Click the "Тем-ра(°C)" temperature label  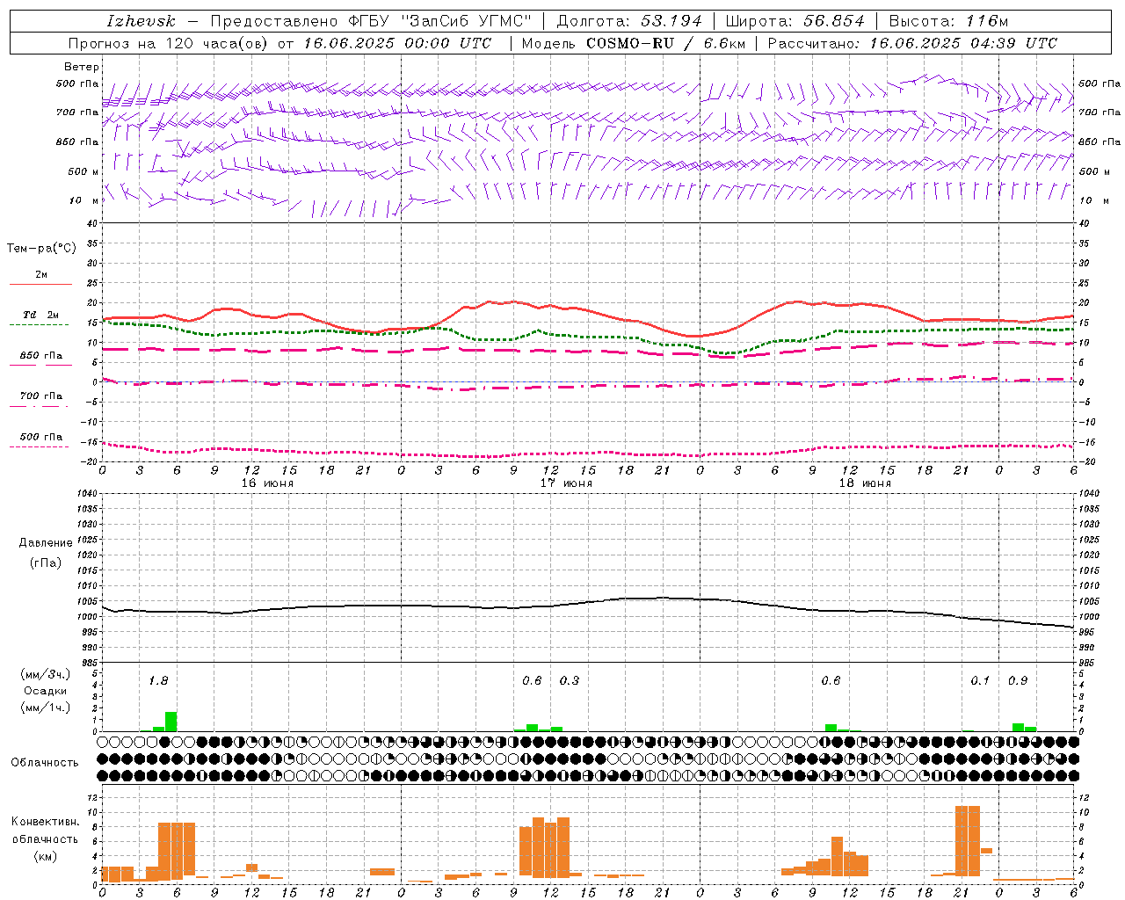[41, 249]
